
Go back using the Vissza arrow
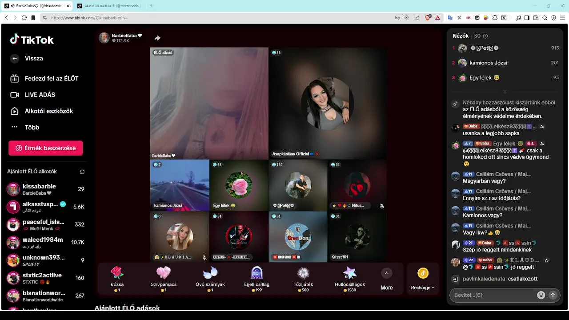[x=15, y=58]
